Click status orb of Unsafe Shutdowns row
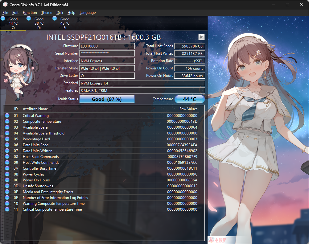309x244 pixels. pos(7,186)
